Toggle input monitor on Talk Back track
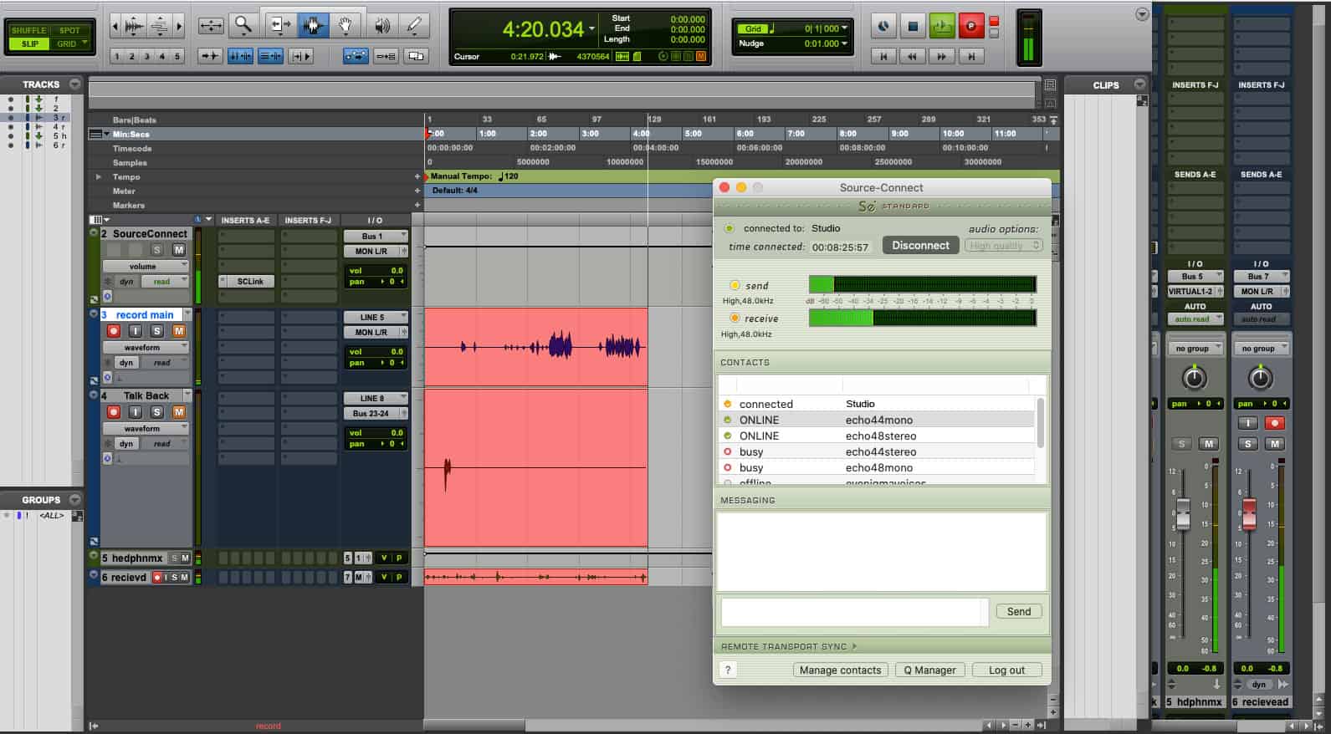The width and height of the screenshot is (1331, 734). click(x=135, y=412)
